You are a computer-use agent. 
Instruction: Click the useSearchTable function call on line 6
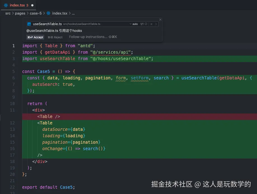pos(199,78)
